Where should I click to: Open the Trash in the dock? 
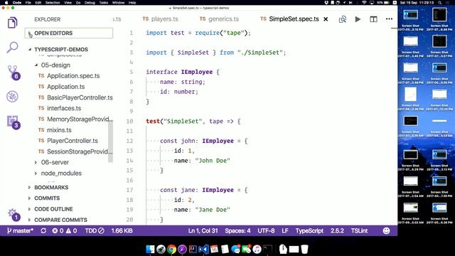point(304,249)
